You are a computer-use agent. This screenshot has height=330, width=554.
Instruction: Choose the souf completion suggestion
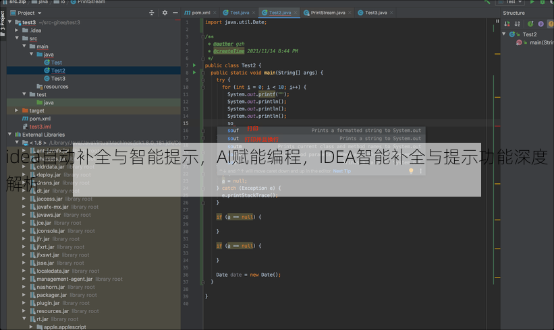[x=321, y=131]
